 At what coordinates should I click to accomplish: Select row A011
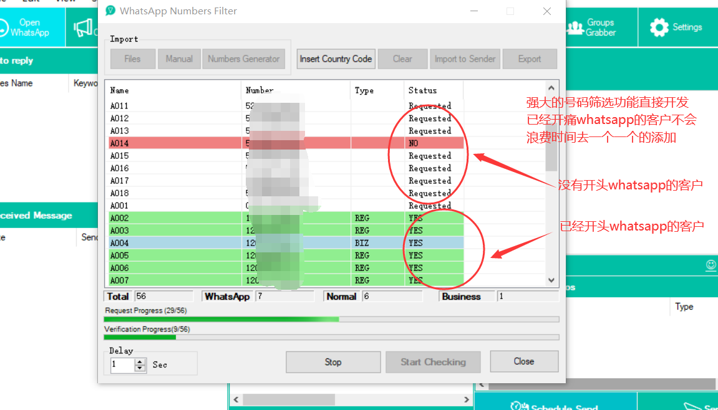click(x=286, y=106)
